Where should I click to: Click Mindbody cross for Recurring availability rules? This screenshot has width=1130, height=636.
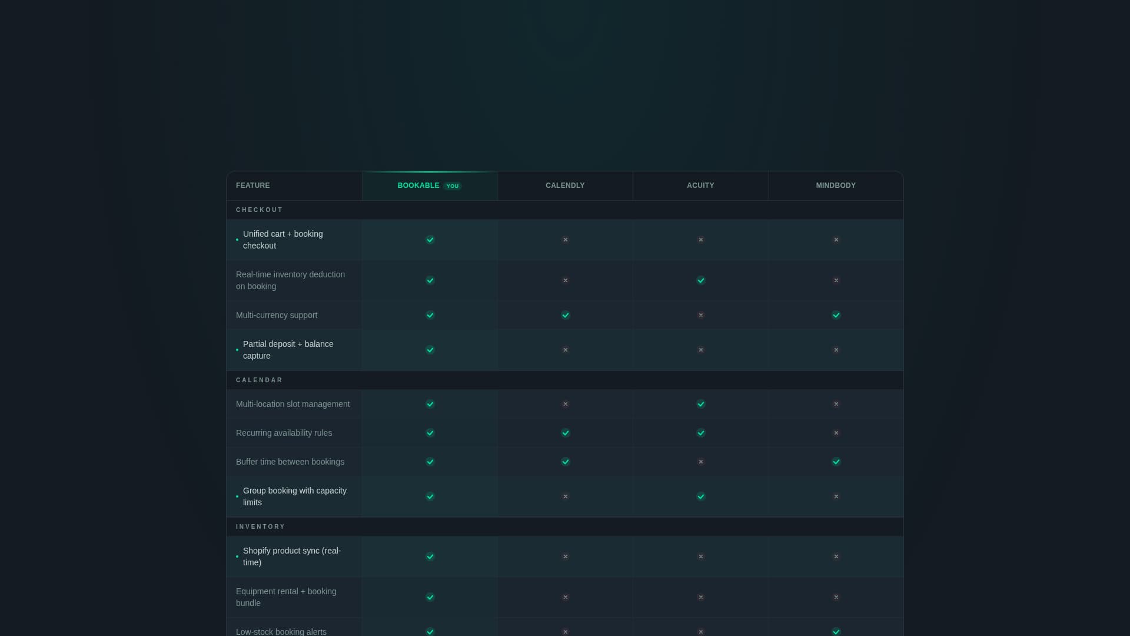click(836, 433)
